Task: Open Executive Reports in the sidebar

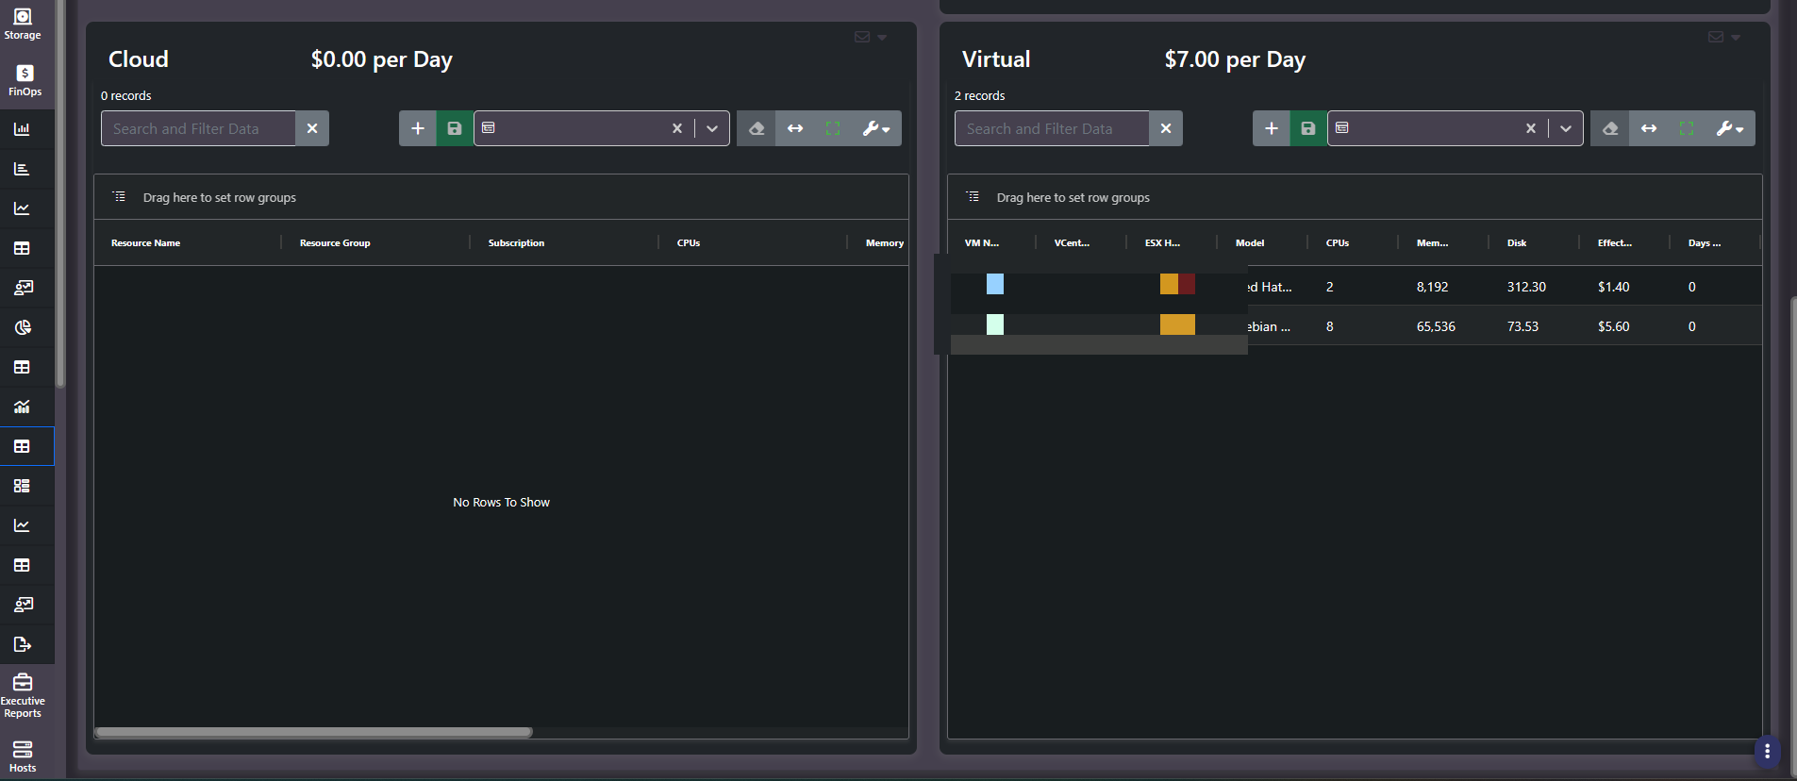Action: point(23,695)
